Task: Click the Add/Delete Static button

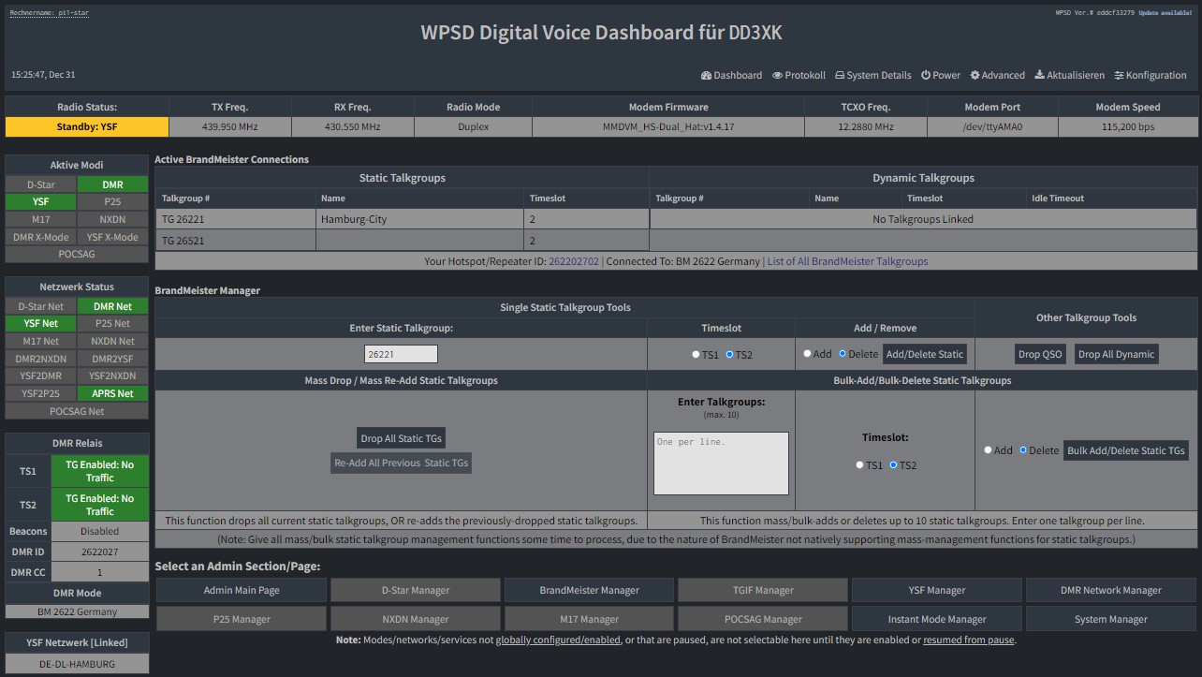Action: pos(925,354)
